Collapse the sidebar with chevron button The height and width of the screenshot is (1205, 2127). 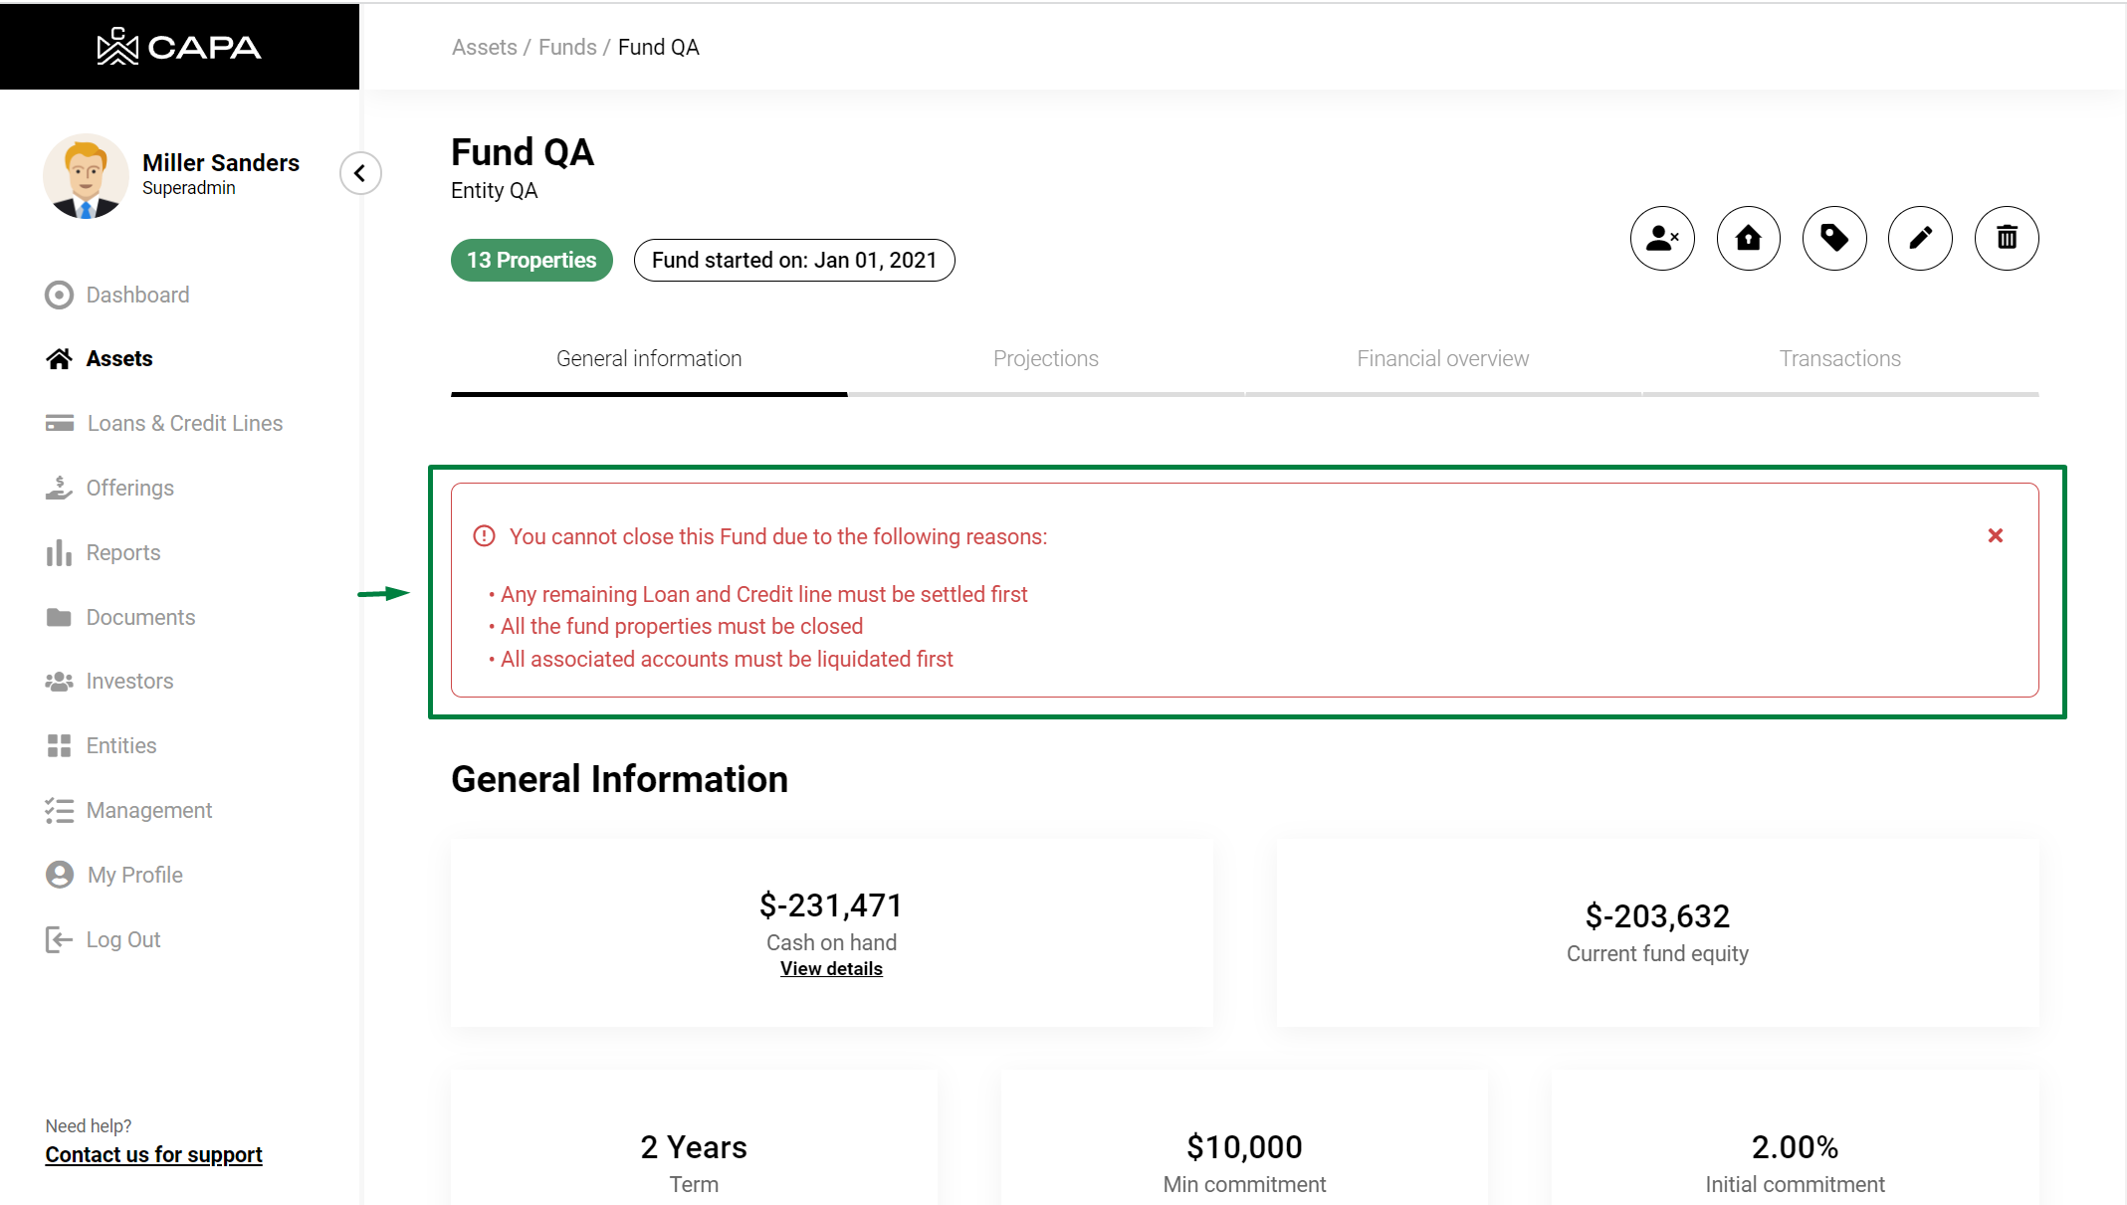pos(360,173)
